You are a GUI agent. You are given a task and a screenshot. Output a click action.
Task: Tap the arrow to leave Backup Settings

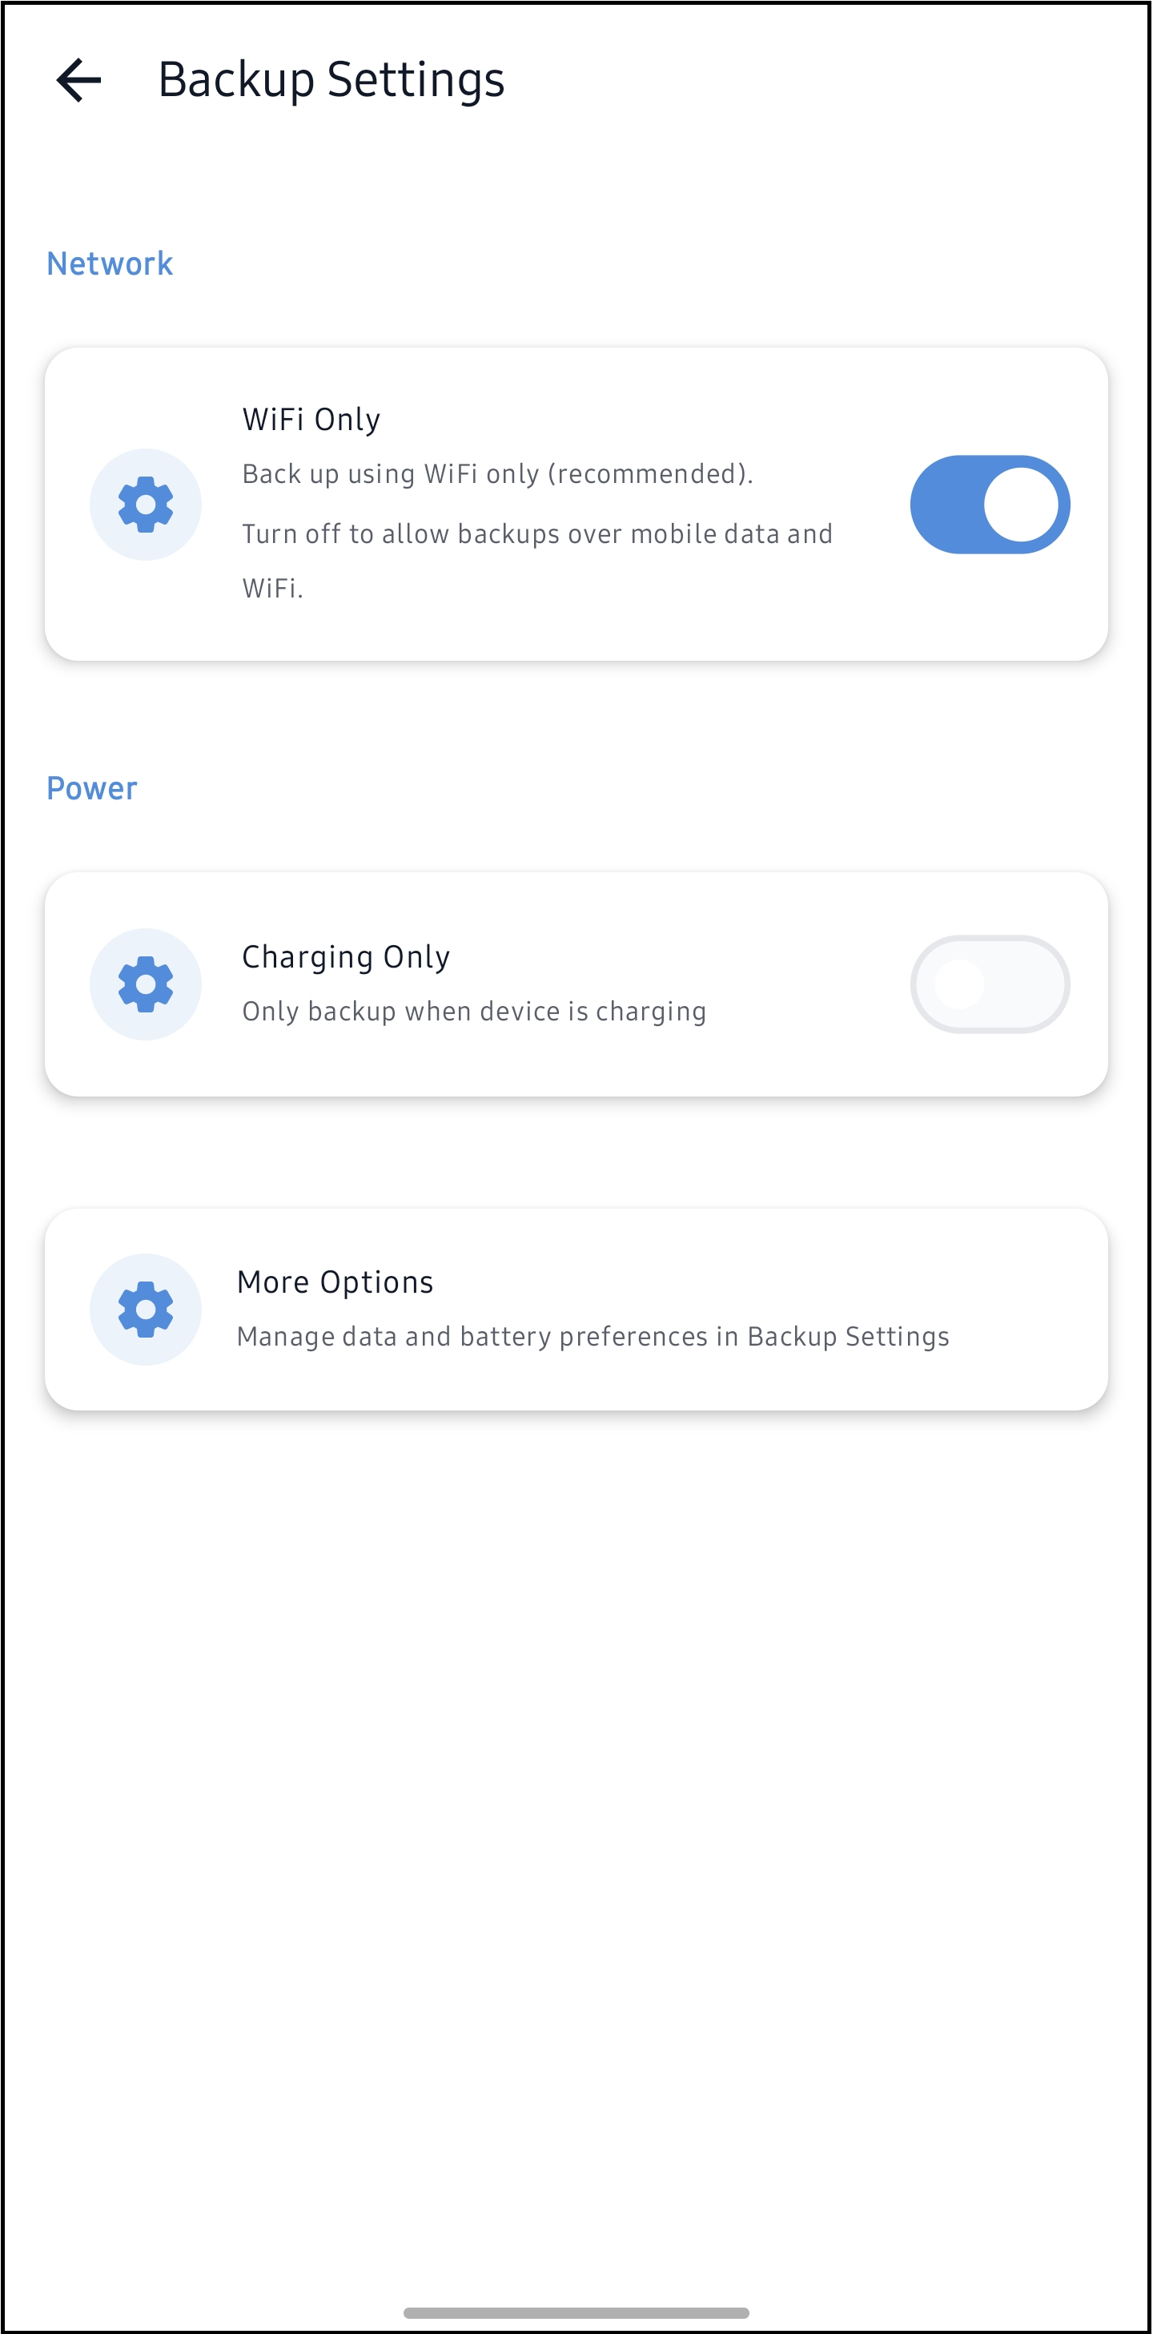[76, 80]
